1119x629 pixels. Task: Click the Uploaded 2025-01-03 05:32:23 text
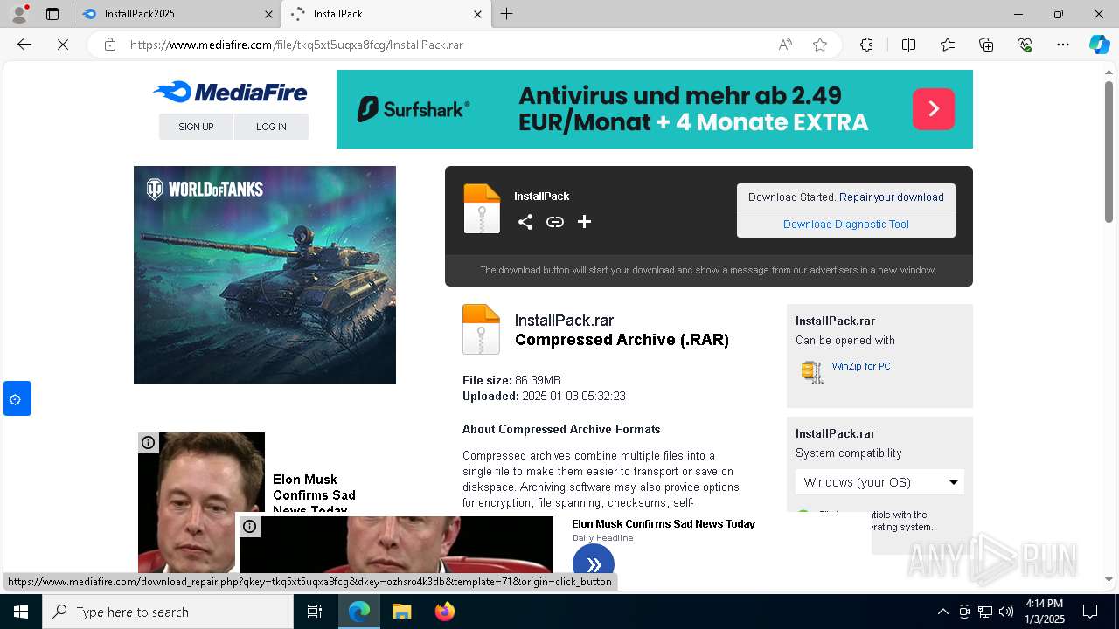pyautogui.click(x=544, y=397)
